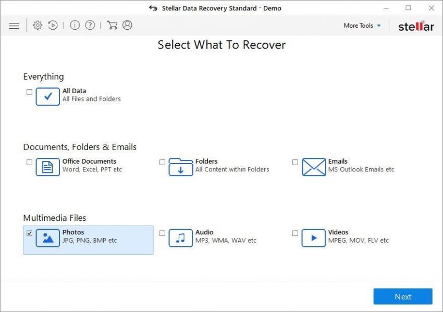
Task: Check the Office Documents checkbox
Action: (30, 162)
